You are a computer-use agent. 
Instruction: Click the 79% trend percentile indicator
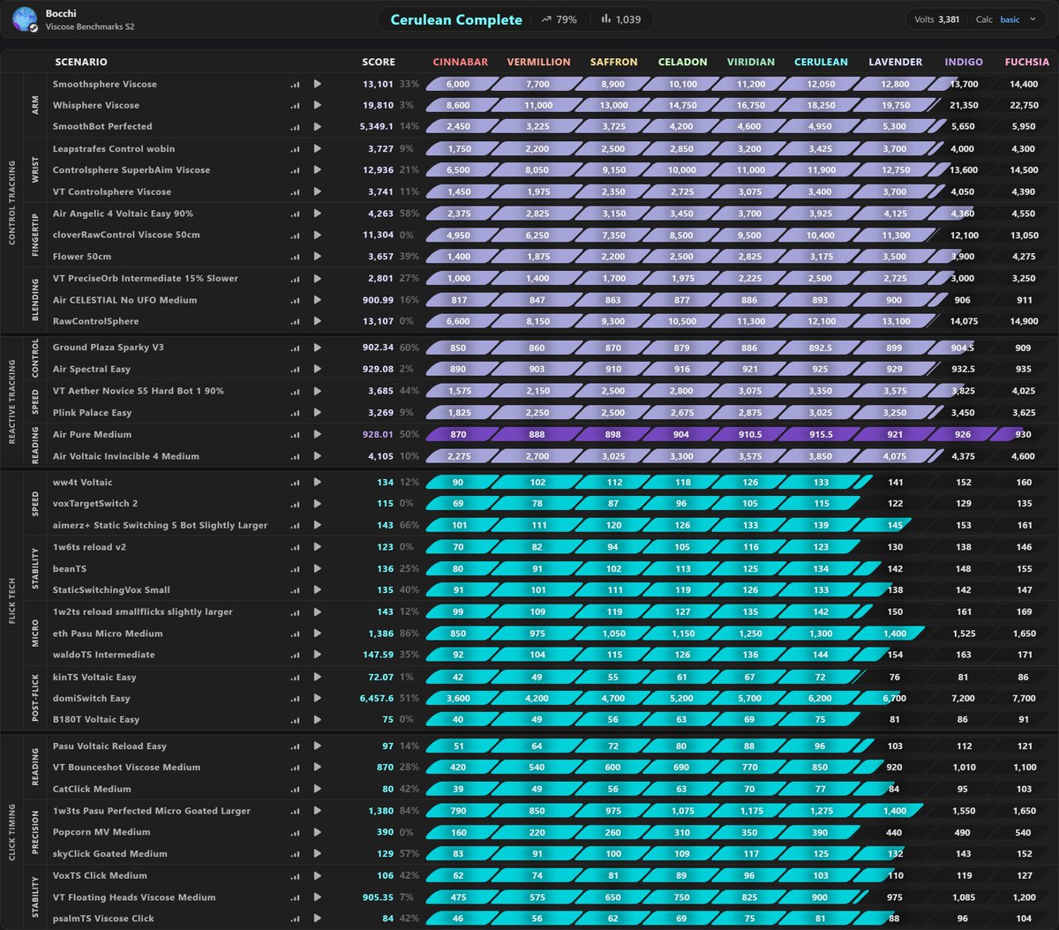tap(560, 19)
